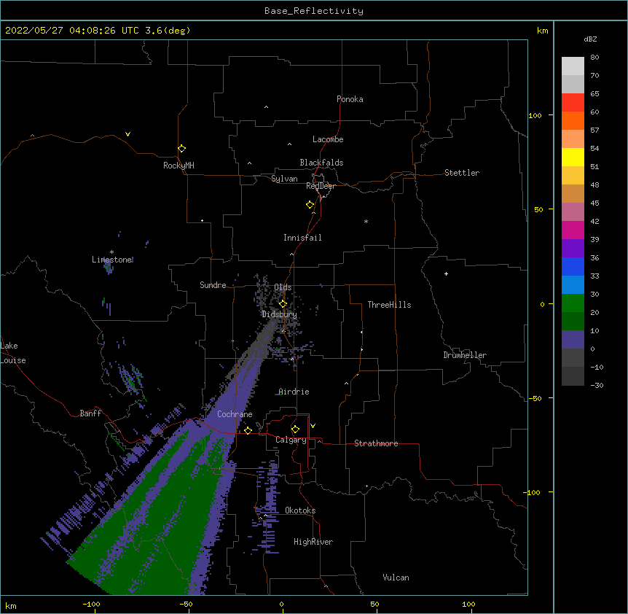Screen dimensions: 628x614
Task: Click the Airdrie city label
Action: pos(294,392)
